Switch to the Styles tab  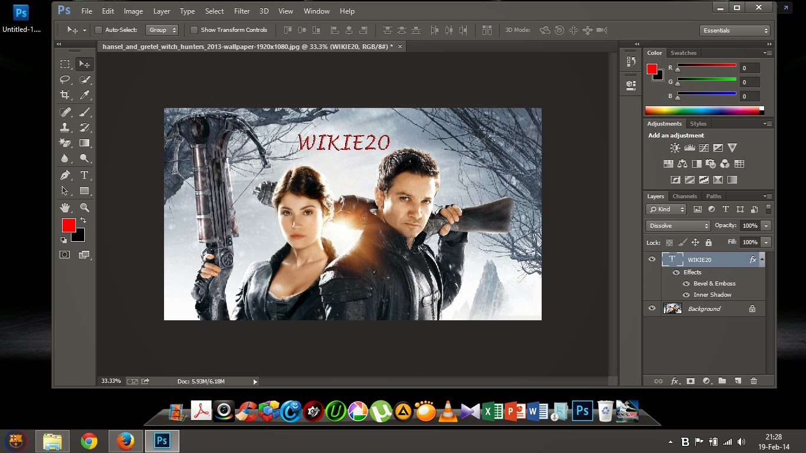(698, 124)
